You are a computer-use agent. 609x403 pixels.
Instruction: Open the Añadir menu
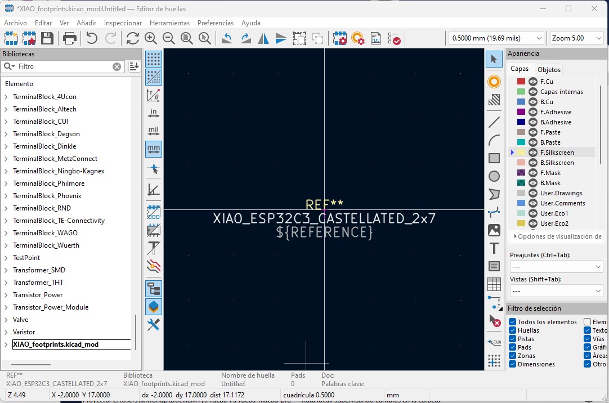(x=86, y=23)
